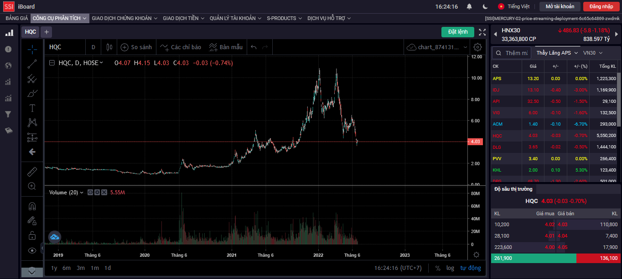
Task: Click the tag icon in far-left sidebar
Action: [x=8, y=131]
